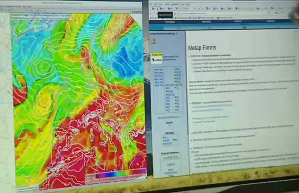Click the "Checks" heading in the sidebar
Screen dimensions: 299x193
click(169, 123)
